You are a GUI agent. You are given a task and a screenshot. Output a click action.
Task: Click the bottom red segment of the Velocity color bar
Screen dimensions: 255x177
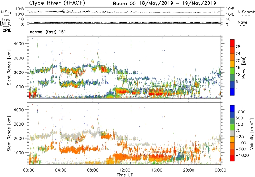pos(232,158)
